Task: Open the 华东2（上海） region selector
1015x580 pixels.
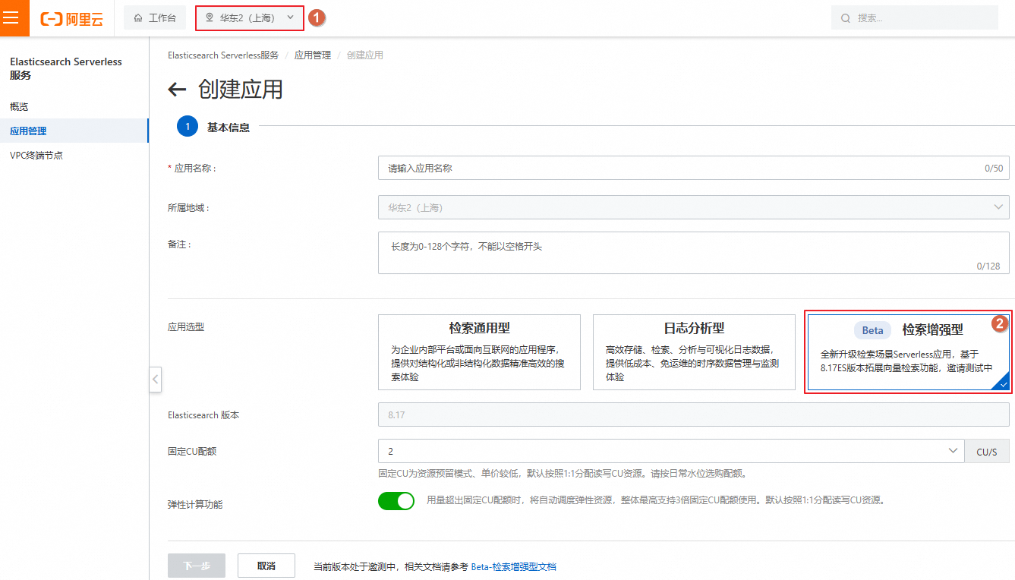Action: (250, 17)
